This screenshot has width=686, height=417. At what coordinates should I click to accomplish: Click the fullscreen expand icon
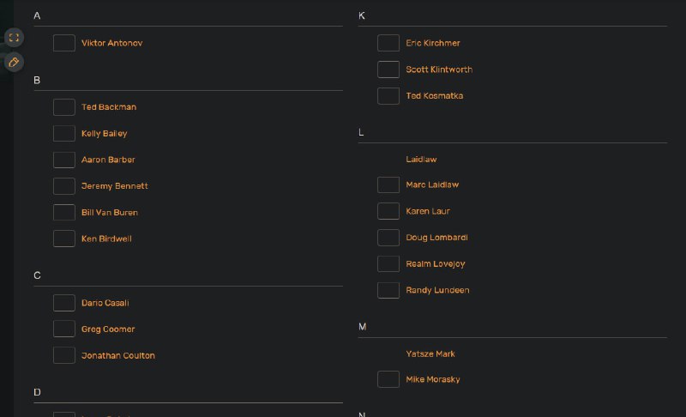(14, 38)
